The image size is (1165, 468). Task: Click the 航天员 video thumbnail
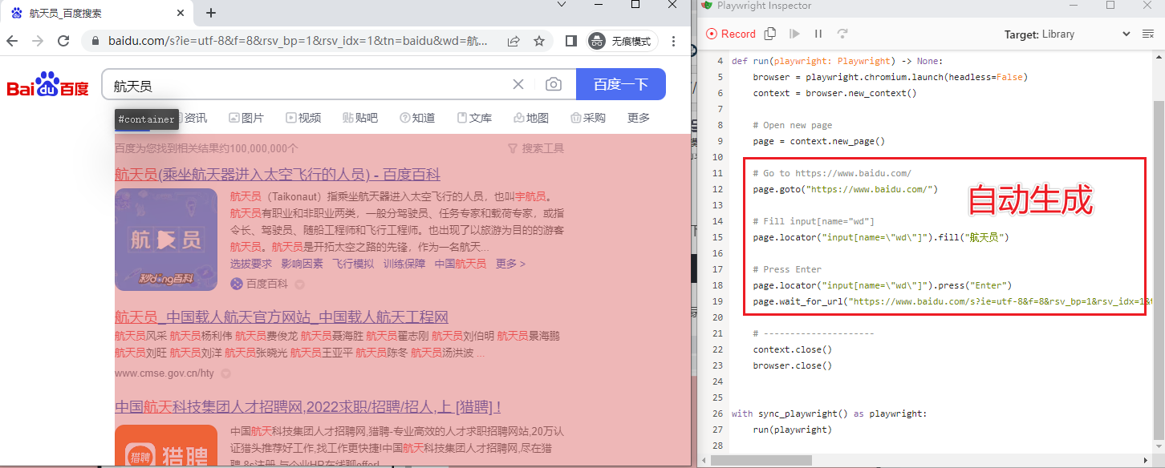[x=166, y=239]
